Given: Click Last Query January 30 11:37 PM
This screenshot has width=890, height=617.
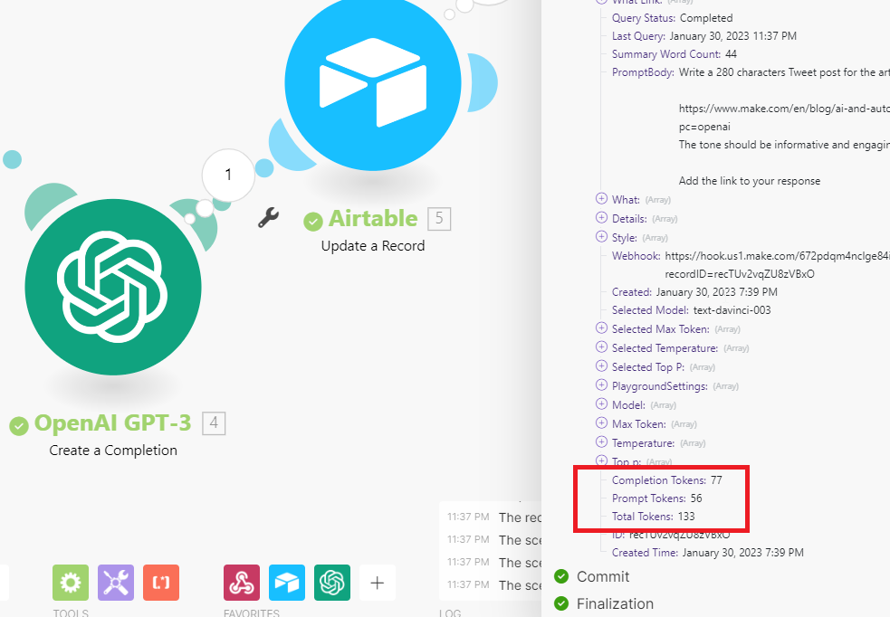Looking at the screenshot, I should (704, 36).
